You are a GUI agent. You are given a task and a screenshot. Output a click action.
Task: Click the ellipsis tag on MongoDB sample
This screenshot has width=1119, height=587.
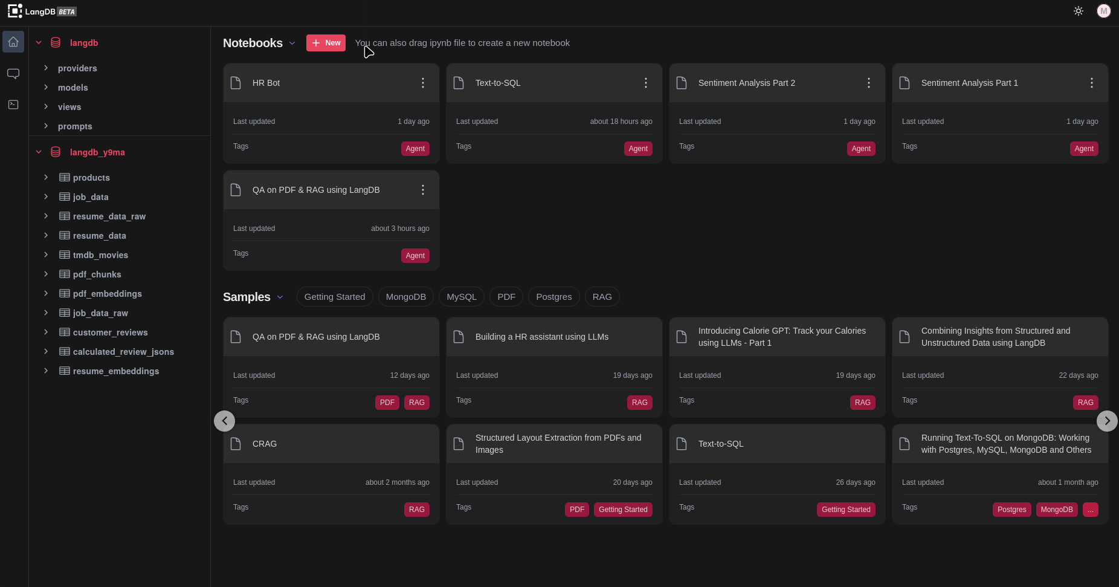click(x=1091, y=510)
